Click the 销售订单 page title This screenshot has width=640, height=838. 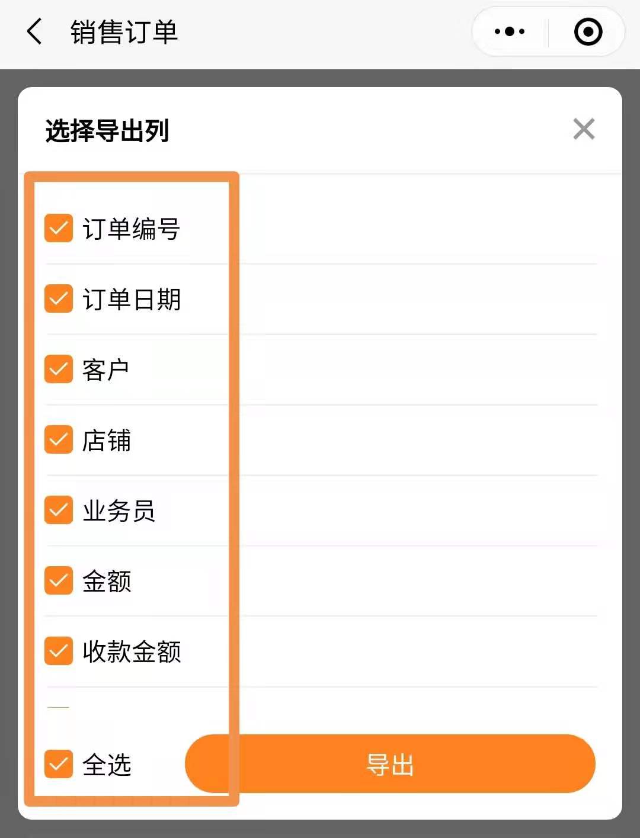(124, 32)
